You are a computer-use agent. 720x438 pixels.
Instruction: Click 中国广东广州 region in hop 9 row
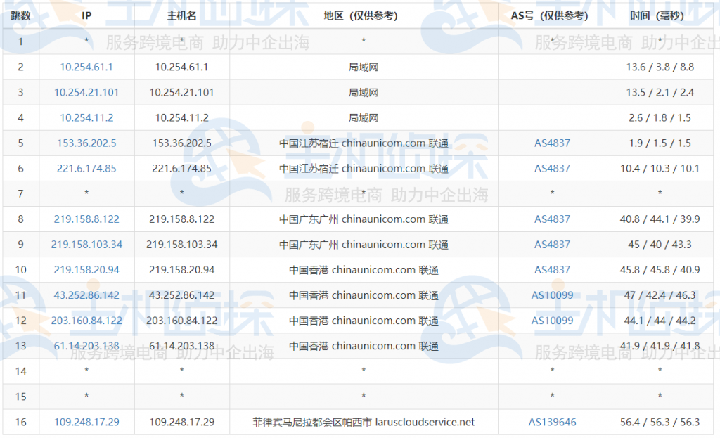tap(364, 245)
